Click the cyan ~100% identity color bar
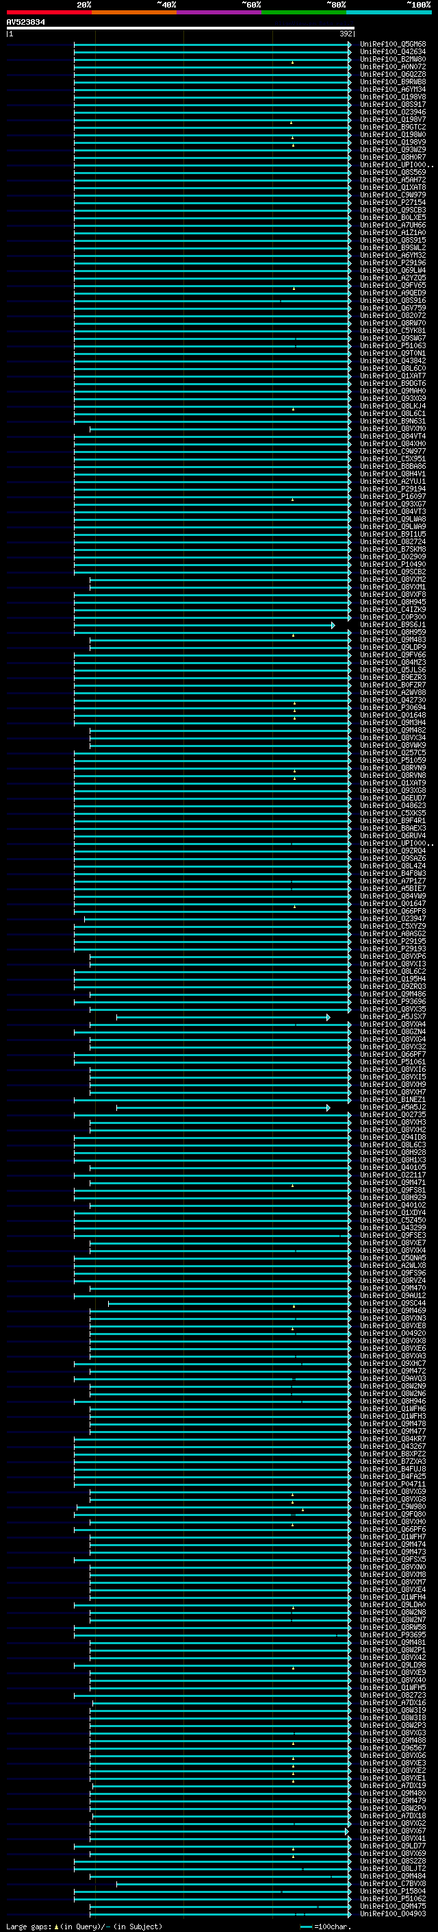438x1932 pixels. [x=389, y=13]
